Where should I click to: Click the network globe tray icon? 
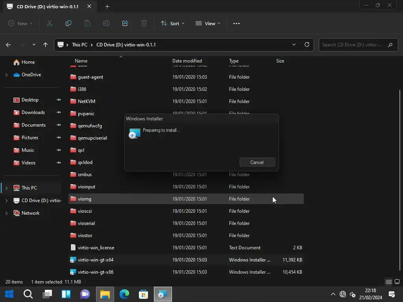point(343,294)
